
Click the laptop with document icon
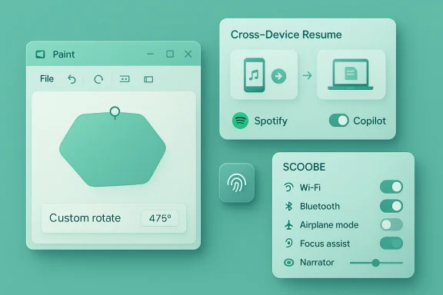pos(351,75)
